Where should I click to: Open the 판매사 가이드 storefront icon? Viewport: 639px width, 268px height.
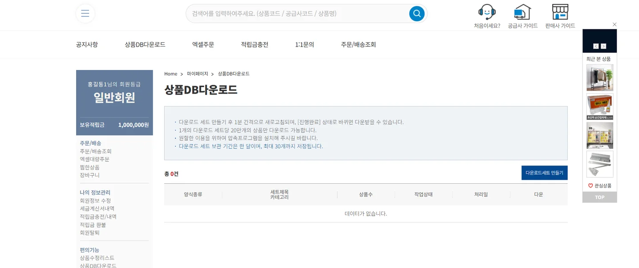(x=560, y=12)
